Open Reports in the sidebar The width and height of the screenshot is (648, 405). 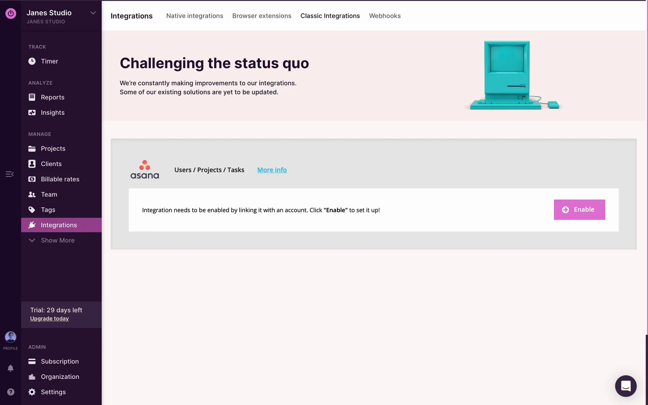(x=52, y=97)
